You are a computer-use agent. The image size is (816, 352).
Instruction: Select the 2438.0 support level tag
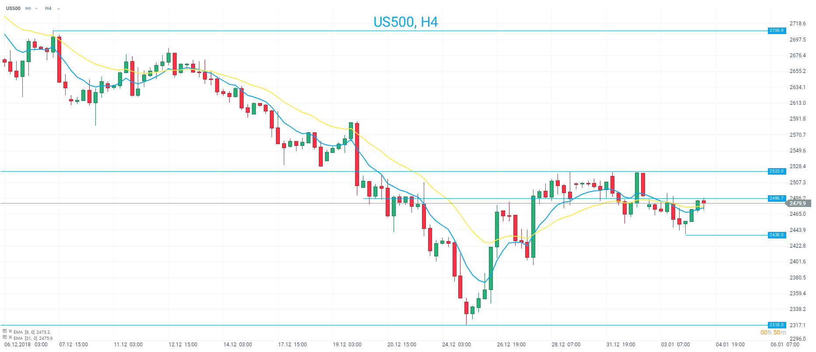[777, 235]
